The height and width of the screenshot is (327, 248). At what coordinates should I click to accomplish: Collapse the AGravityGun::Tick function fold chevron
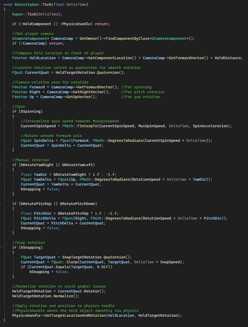1,5
